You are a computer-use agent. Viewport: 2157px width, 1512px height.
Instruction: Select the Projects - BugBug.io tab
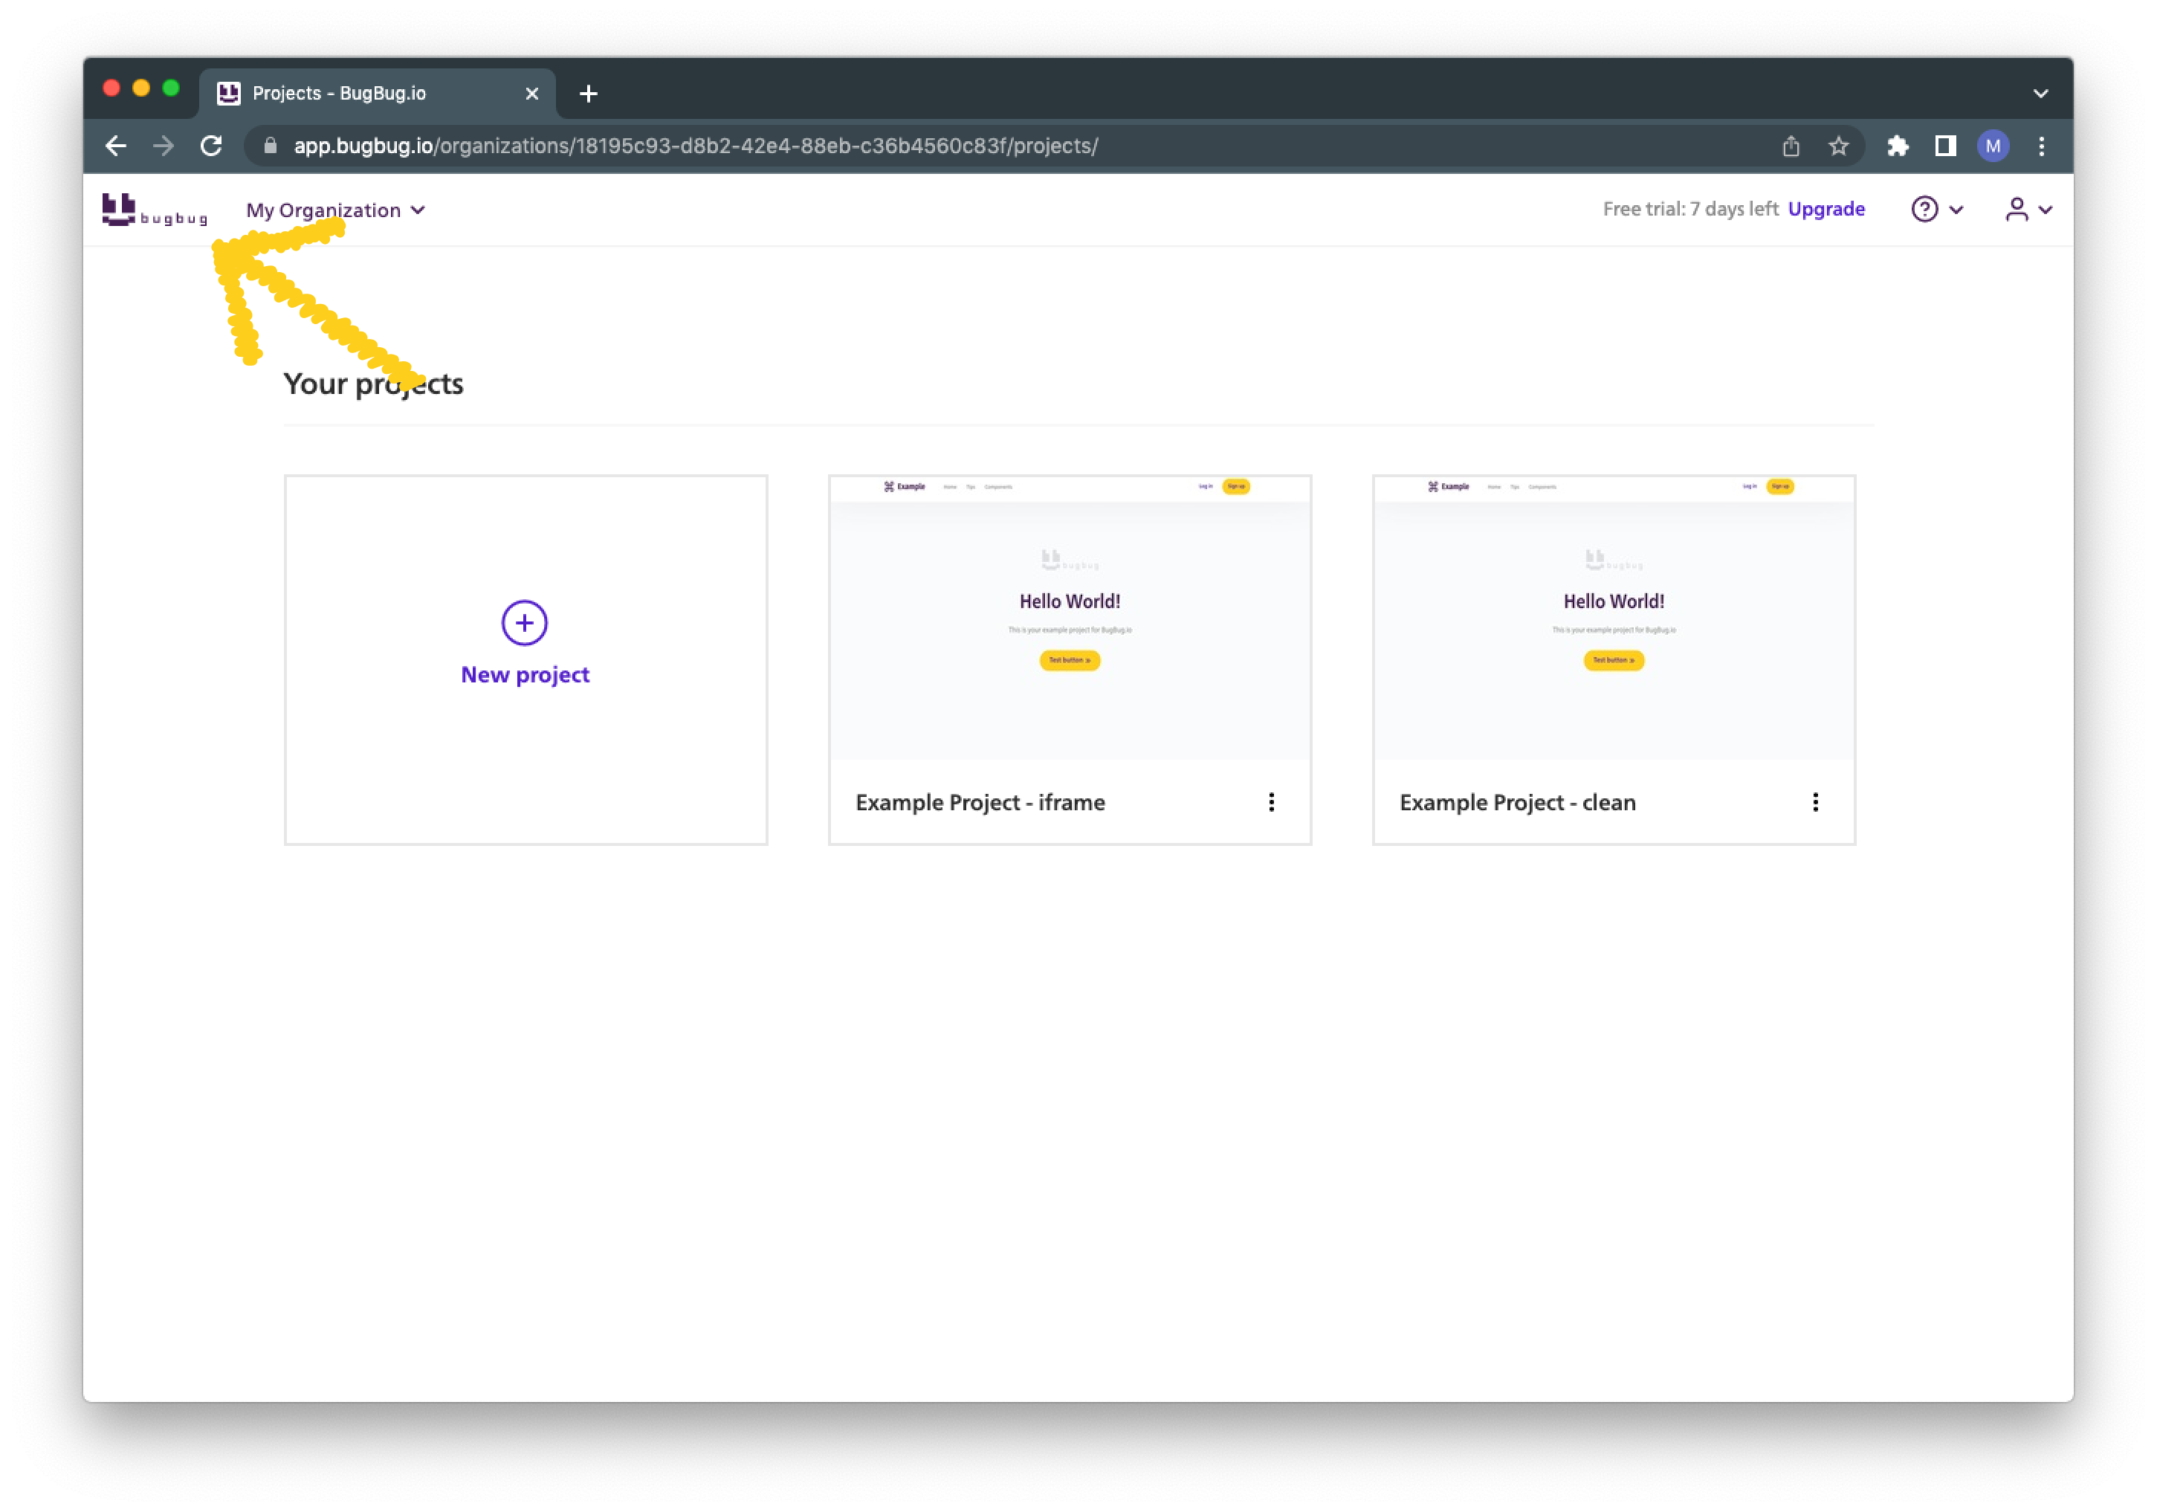(x=376, y=93)
